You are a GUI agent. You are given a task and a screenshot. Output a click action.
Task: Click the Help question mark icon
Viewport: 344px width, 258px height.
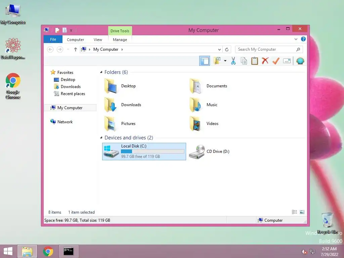pyautogui.click(x=303, y=39)
